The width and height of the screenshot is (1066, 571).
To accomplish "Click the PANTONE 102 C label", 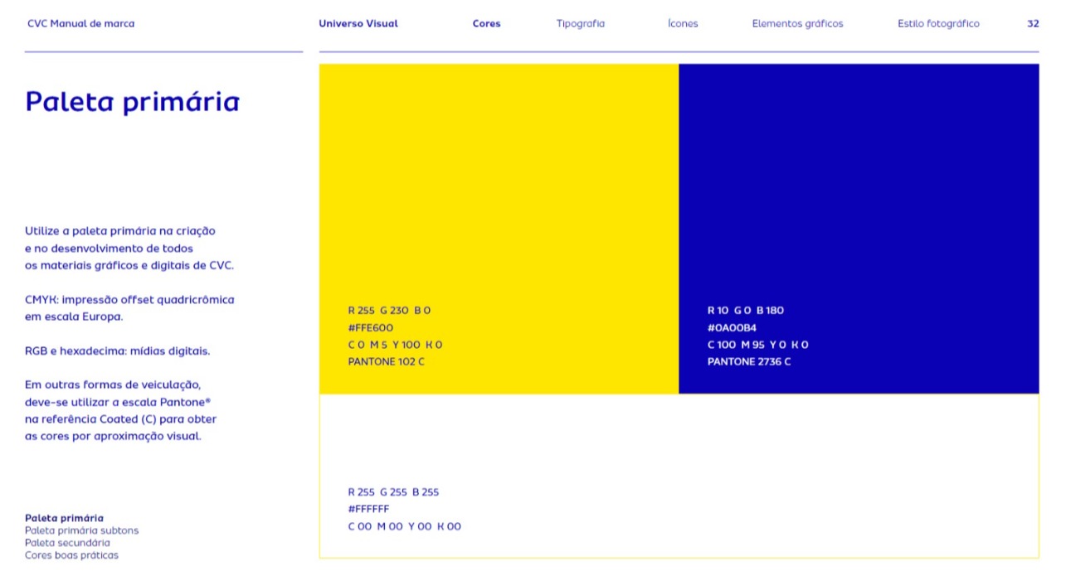I will [x=386, y=362].
